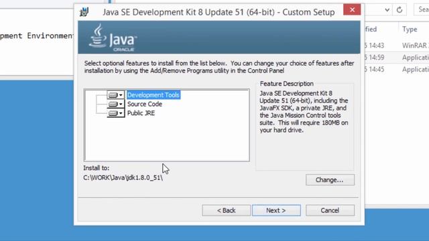Cancel the Java installation
The height and width of the screenshot is (241, 429).
click(x=330, y=210)
